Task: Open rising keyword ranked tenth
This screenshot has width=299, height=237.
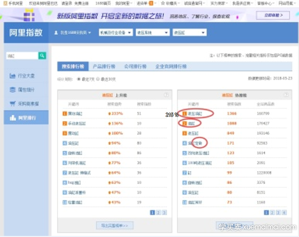Action: 75,202
